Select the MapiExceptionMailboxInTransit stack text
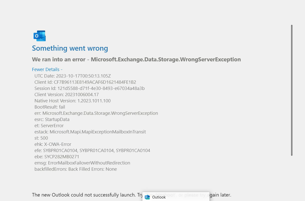 (x=90, y=132)
